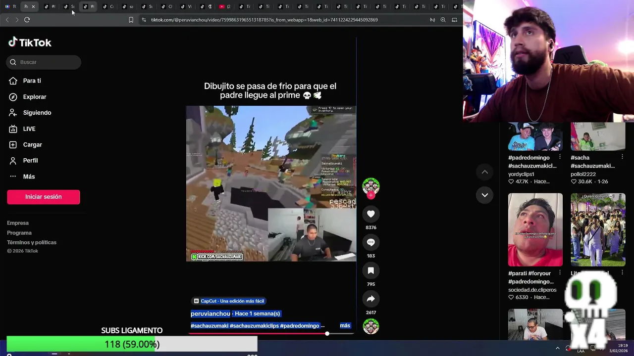Go back with browser back arrow
Viewport: 634px width, 356px height.
pyautogui.click(x=7, y=20)
